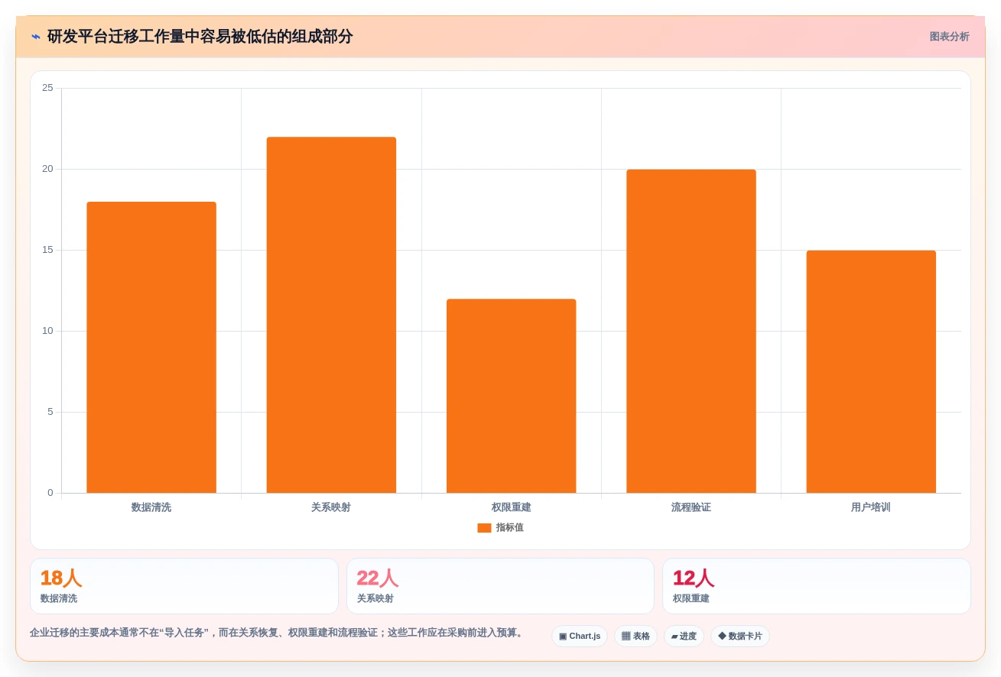1001x677 pixels.
Task: Select the 表格 tag
Action: click(635, 636)
